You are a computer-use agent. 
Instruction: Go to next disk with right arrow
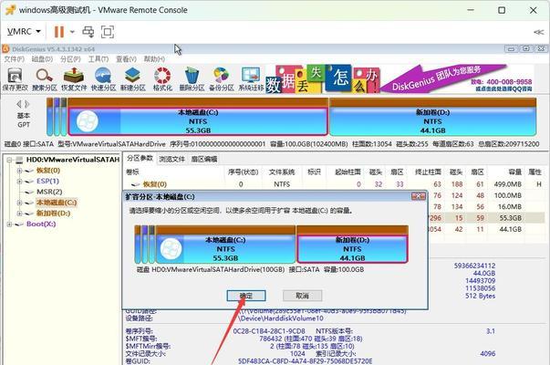(x=27, y=104)
